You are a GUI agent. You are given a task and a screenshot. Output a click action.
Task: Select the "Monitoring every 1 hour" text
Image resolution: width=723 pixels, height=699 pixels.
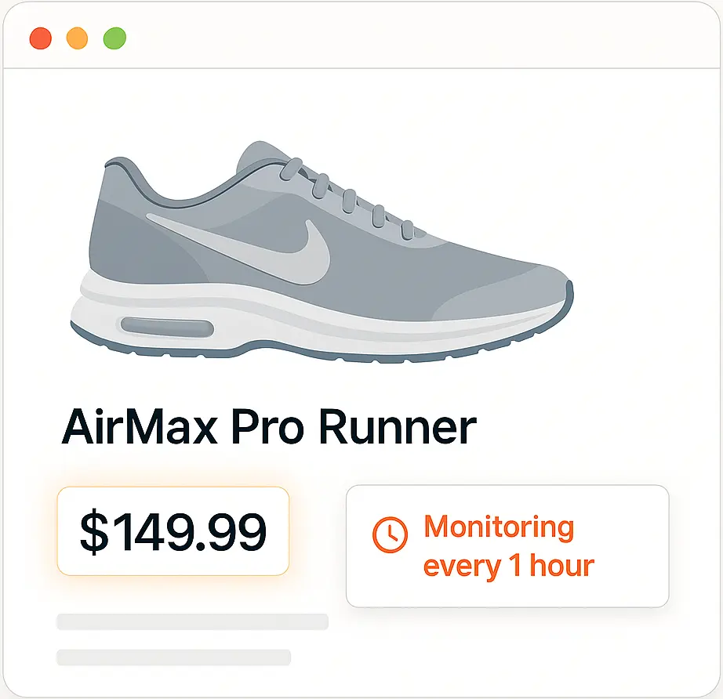(x=508, y=546)
